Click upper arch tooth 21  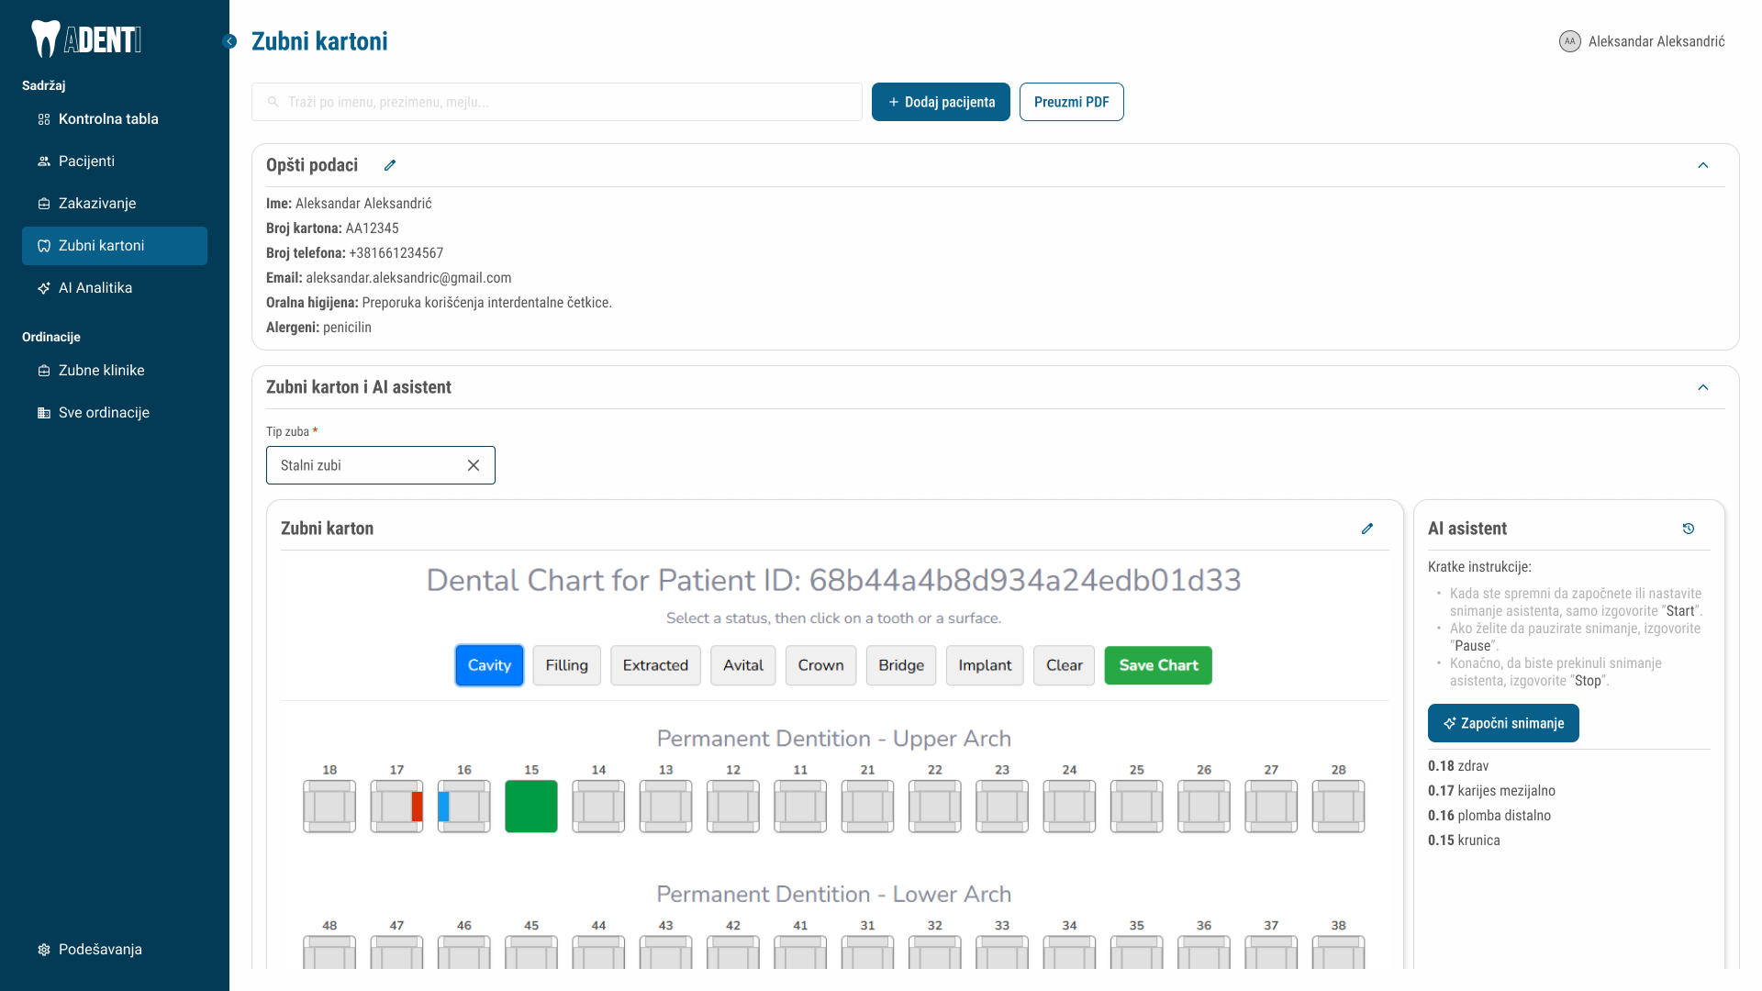[867, 807]
